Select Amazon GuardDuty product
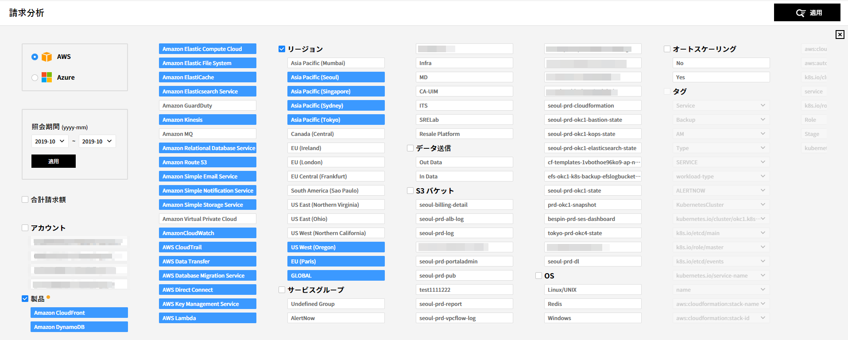Image resolution: width=848 pixels, height=340 pixels. [x=207, y=106]
